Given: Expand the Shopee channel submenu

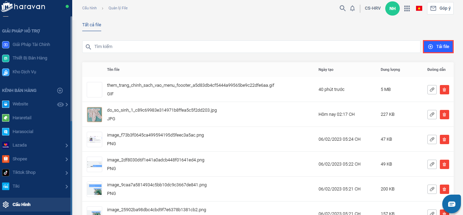Looking at the screenshot, I should 67,159.
